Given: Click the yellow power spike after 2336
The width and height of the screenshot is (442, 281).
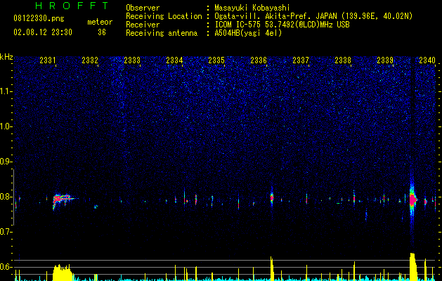Looking at the screenshot, I should tap(272, 268).
